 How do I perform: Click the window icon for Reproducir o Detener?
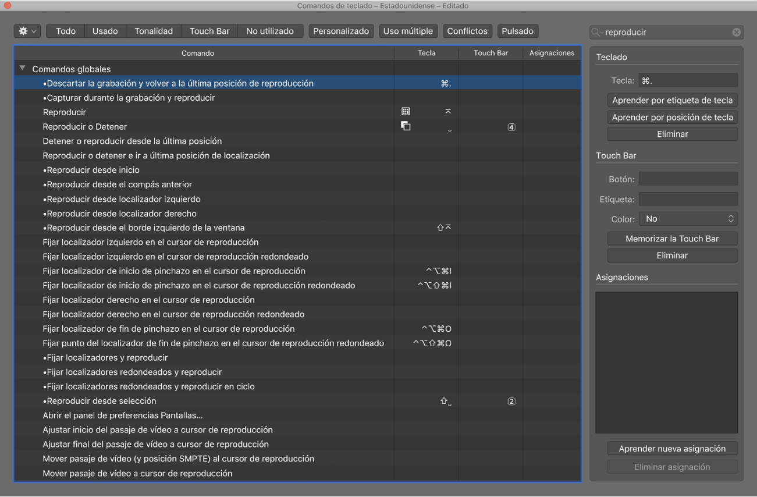pos(406,126)
